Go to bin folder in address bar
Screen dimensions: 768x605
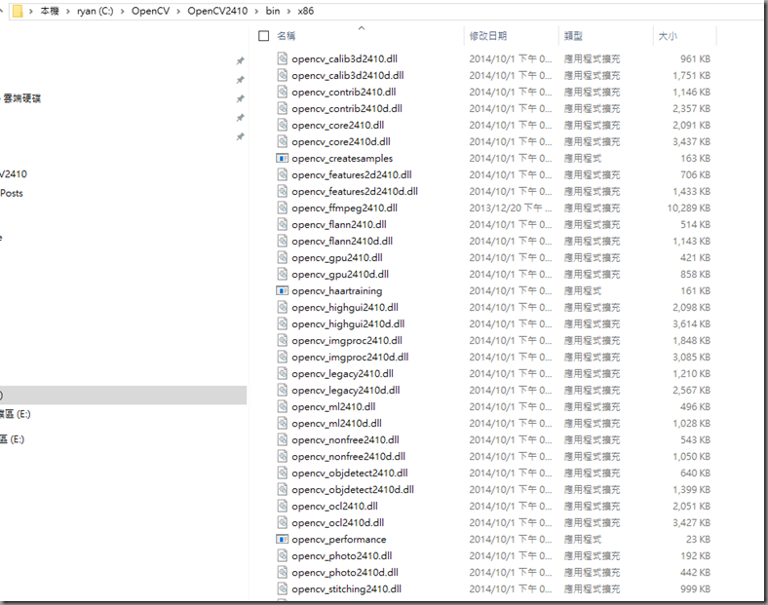pyautogui.click(x=273, y=11)
